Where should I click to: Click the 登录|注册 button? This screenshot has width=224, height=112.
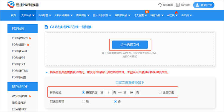204,5
